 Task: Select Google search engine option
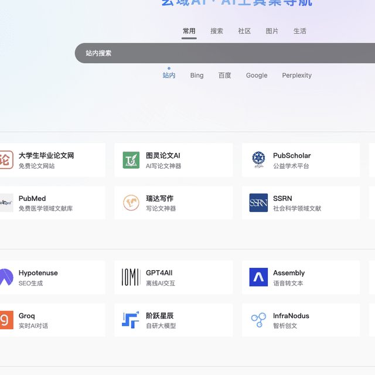[x=257, y=76]
